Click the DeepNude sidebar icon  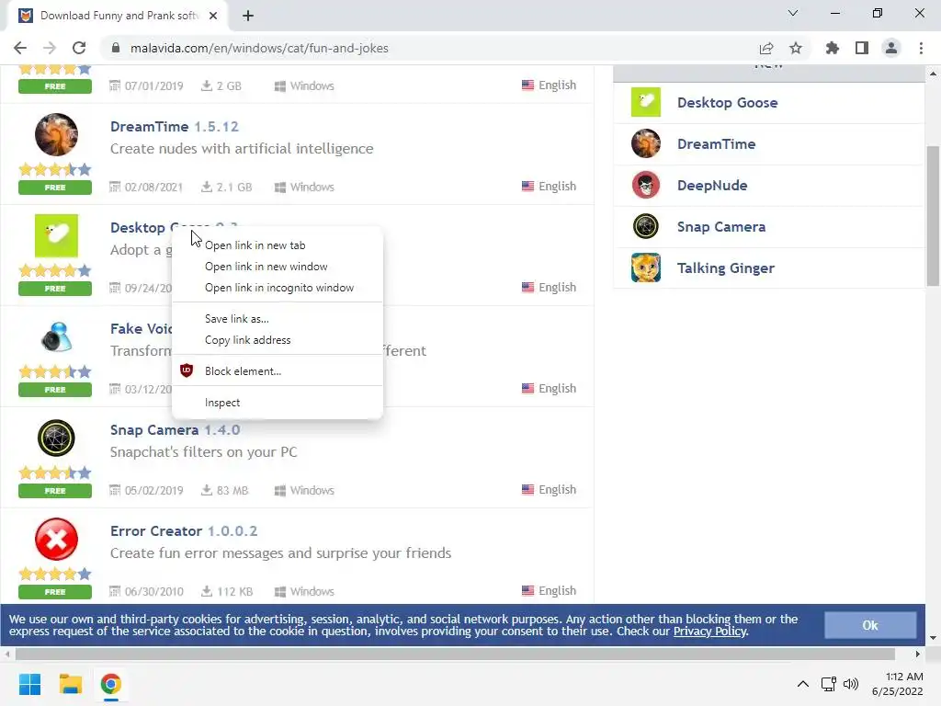(646, 186)
